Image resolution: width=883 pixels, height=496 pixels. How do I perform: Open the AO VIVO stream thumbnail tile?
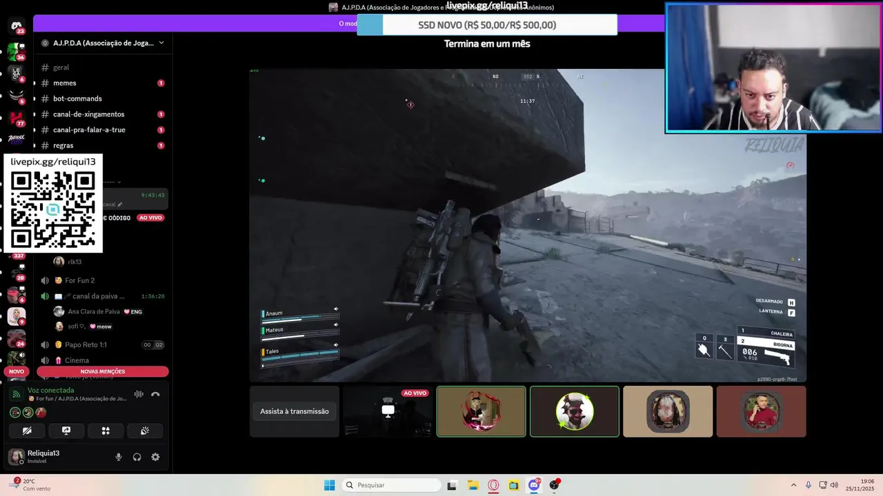(388, 411)
